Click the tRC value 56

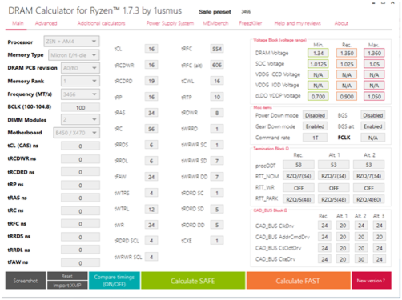tap(151, 129)
